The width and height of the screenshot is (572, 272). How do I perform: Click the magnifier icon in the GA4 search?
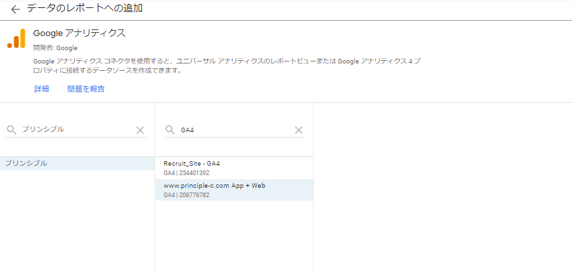click(170, 130)
